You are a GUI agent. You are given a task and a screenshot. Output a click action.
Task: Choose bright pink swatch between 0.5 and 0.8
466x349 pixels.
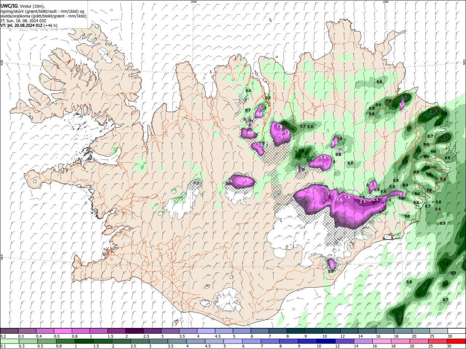pos(63,331)
